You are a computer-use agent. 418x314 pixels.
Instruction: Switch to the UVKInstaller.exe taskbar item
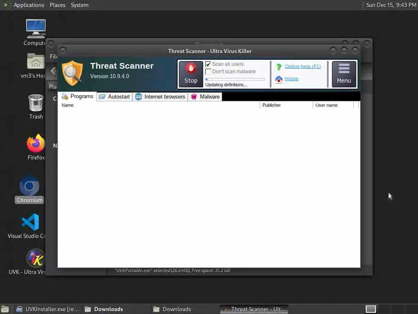(48, 309)
